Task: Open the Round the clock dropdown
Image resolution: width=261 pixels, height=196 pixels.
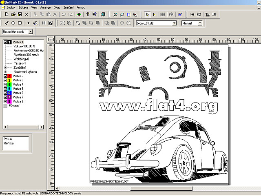Action: 30,31
